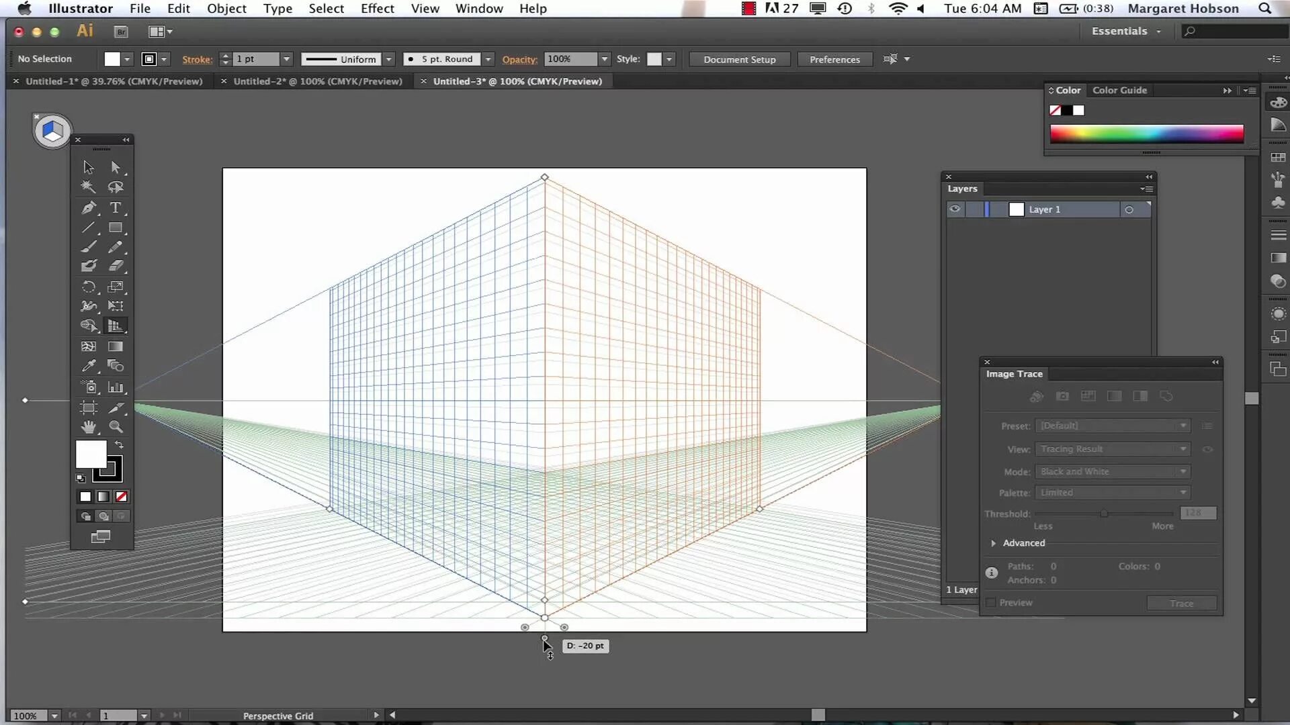Screen dimensions: 1290x725
Task: Open the Opacity percentage dropdown
Action: coord(604,59)
